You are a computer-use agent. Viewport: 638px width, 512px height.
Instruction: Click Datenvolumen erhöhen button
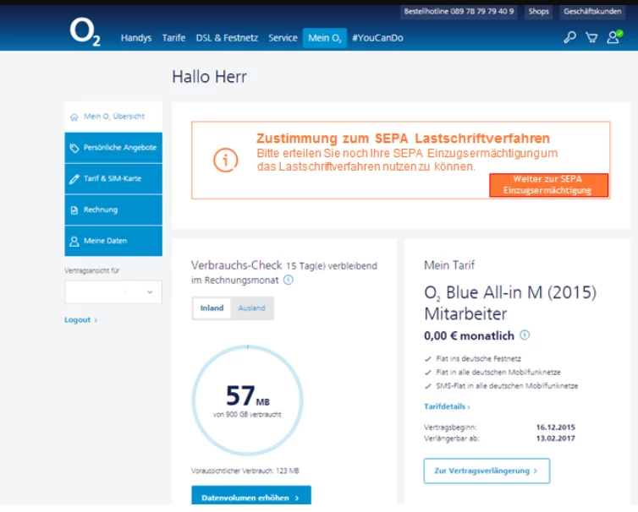(251, 495)
